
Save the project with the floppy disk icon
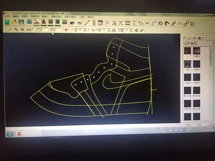point(21,22)
